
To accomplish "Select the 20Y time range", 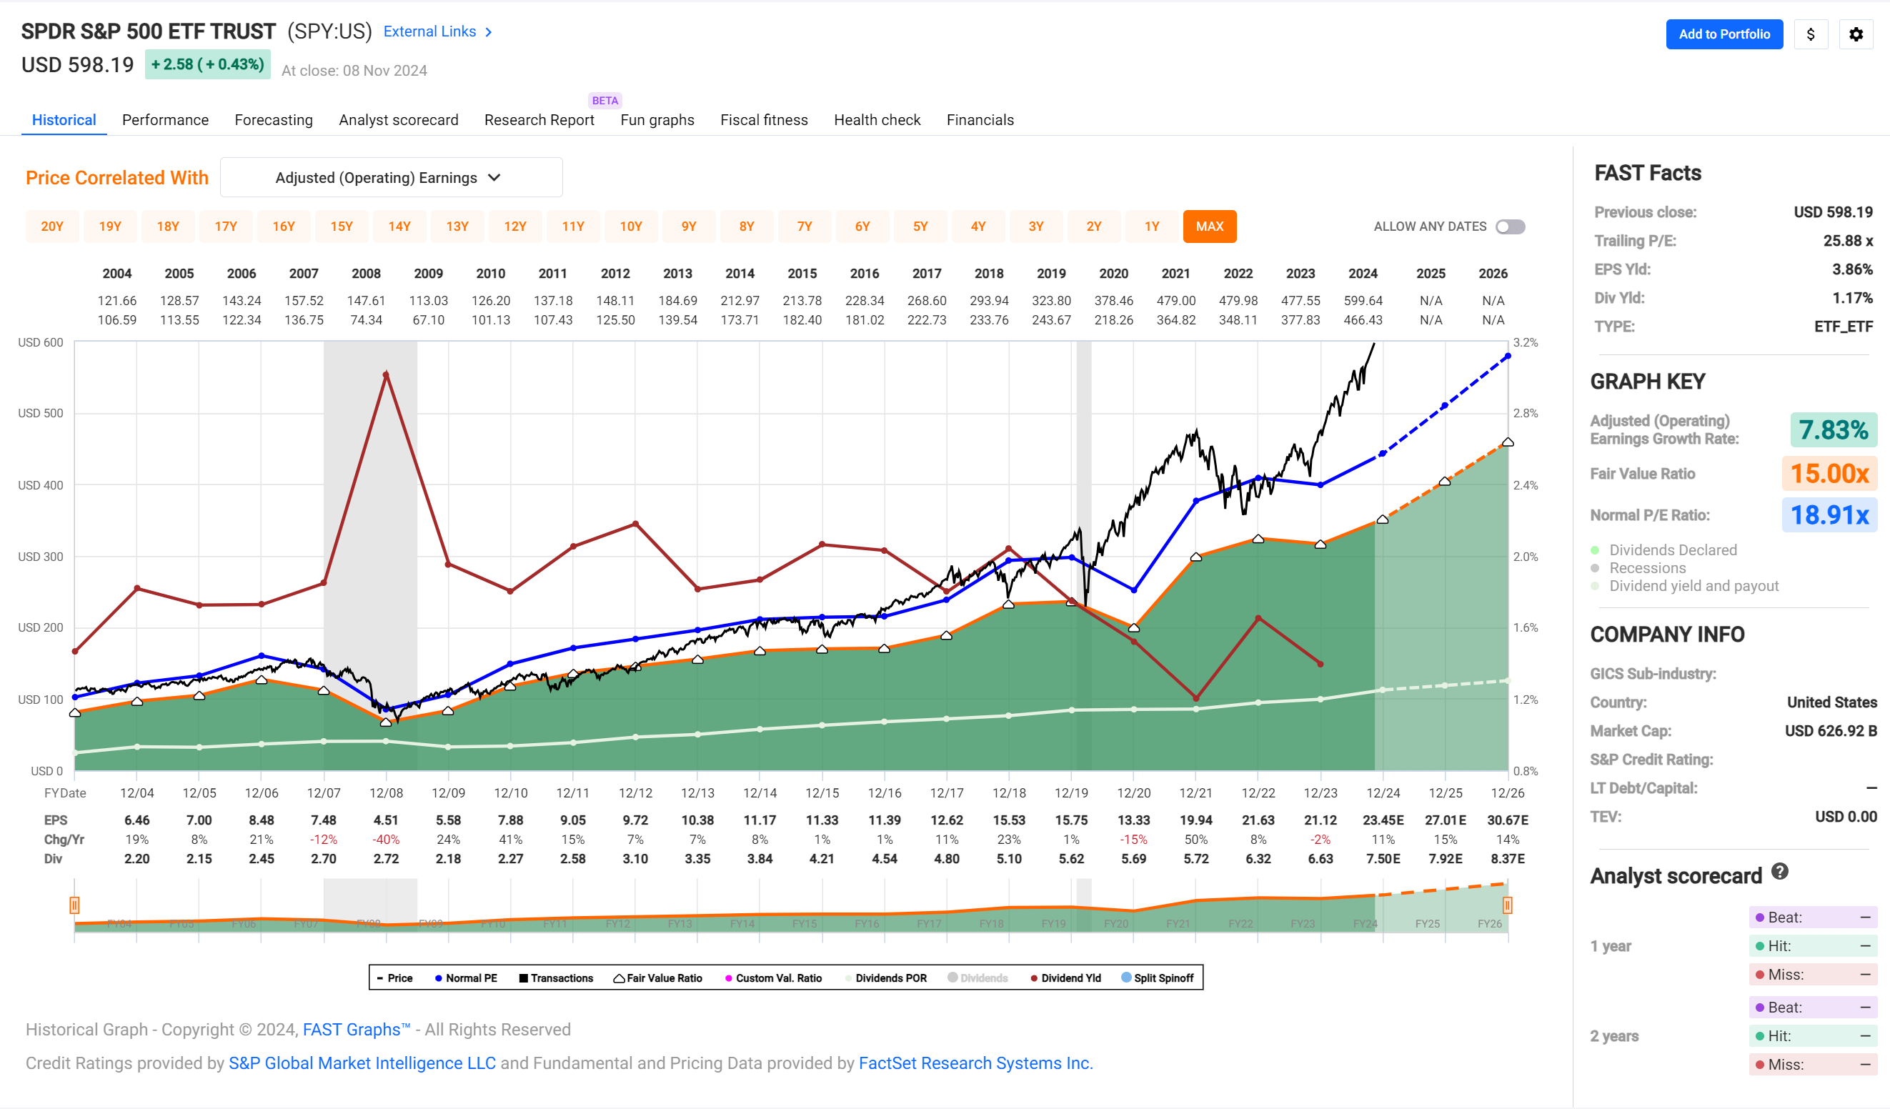I will 51,227.
